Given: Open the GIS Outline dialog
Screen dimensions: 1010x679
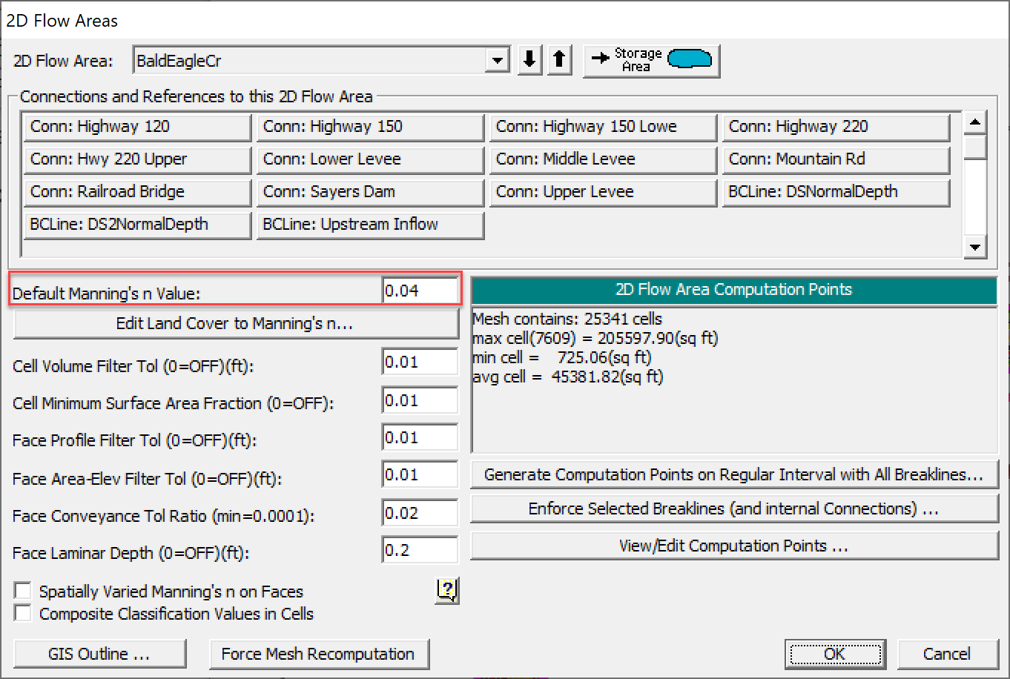Looking at the screenshot, I should pos(99,654).
